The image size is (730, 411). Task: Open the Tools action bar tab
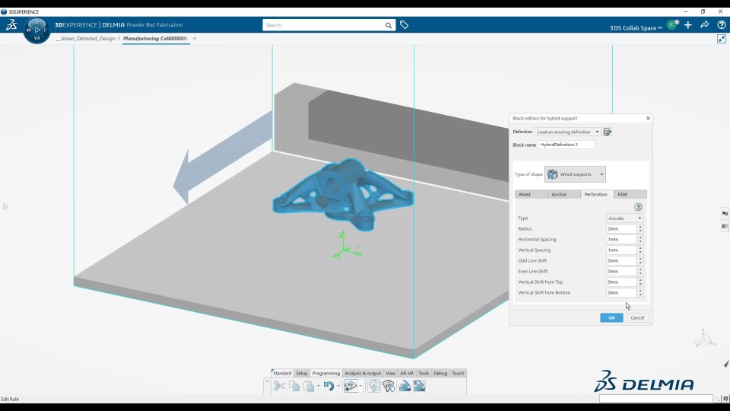coord(424,373)
